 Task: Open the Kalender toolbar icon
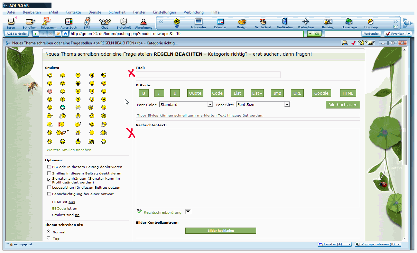coord(220,22)
